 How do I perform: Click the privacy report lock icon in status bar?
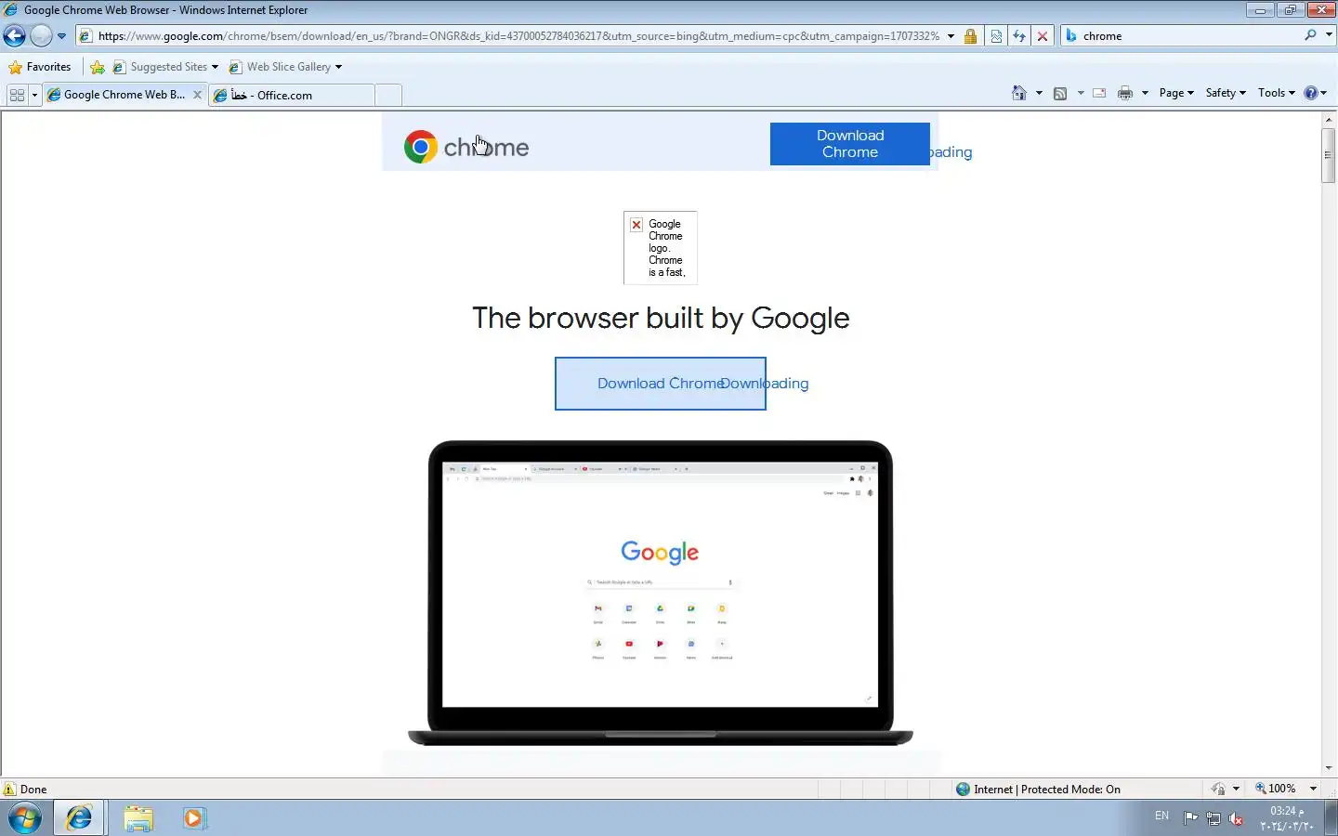click(x=1218, y=790)
